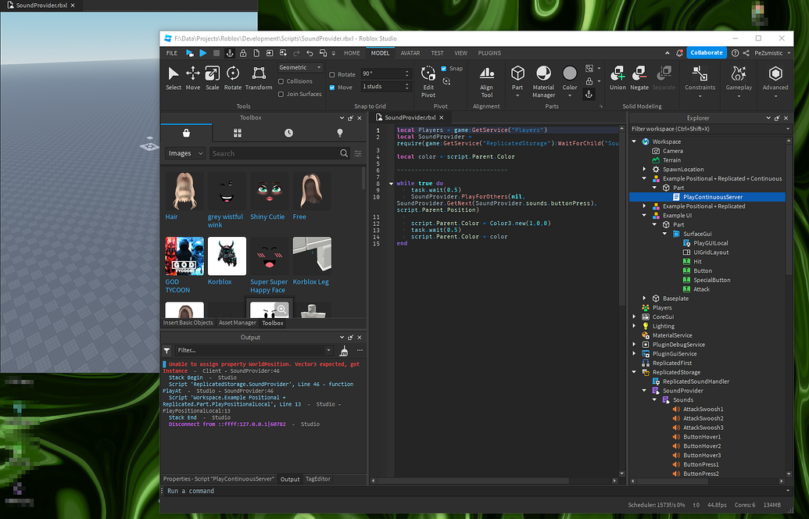Image resolution: width=809 pixels, height=519 pixels.
Task: Select the PlayGUILocal script in Explorer
Action: coord(711,243)
